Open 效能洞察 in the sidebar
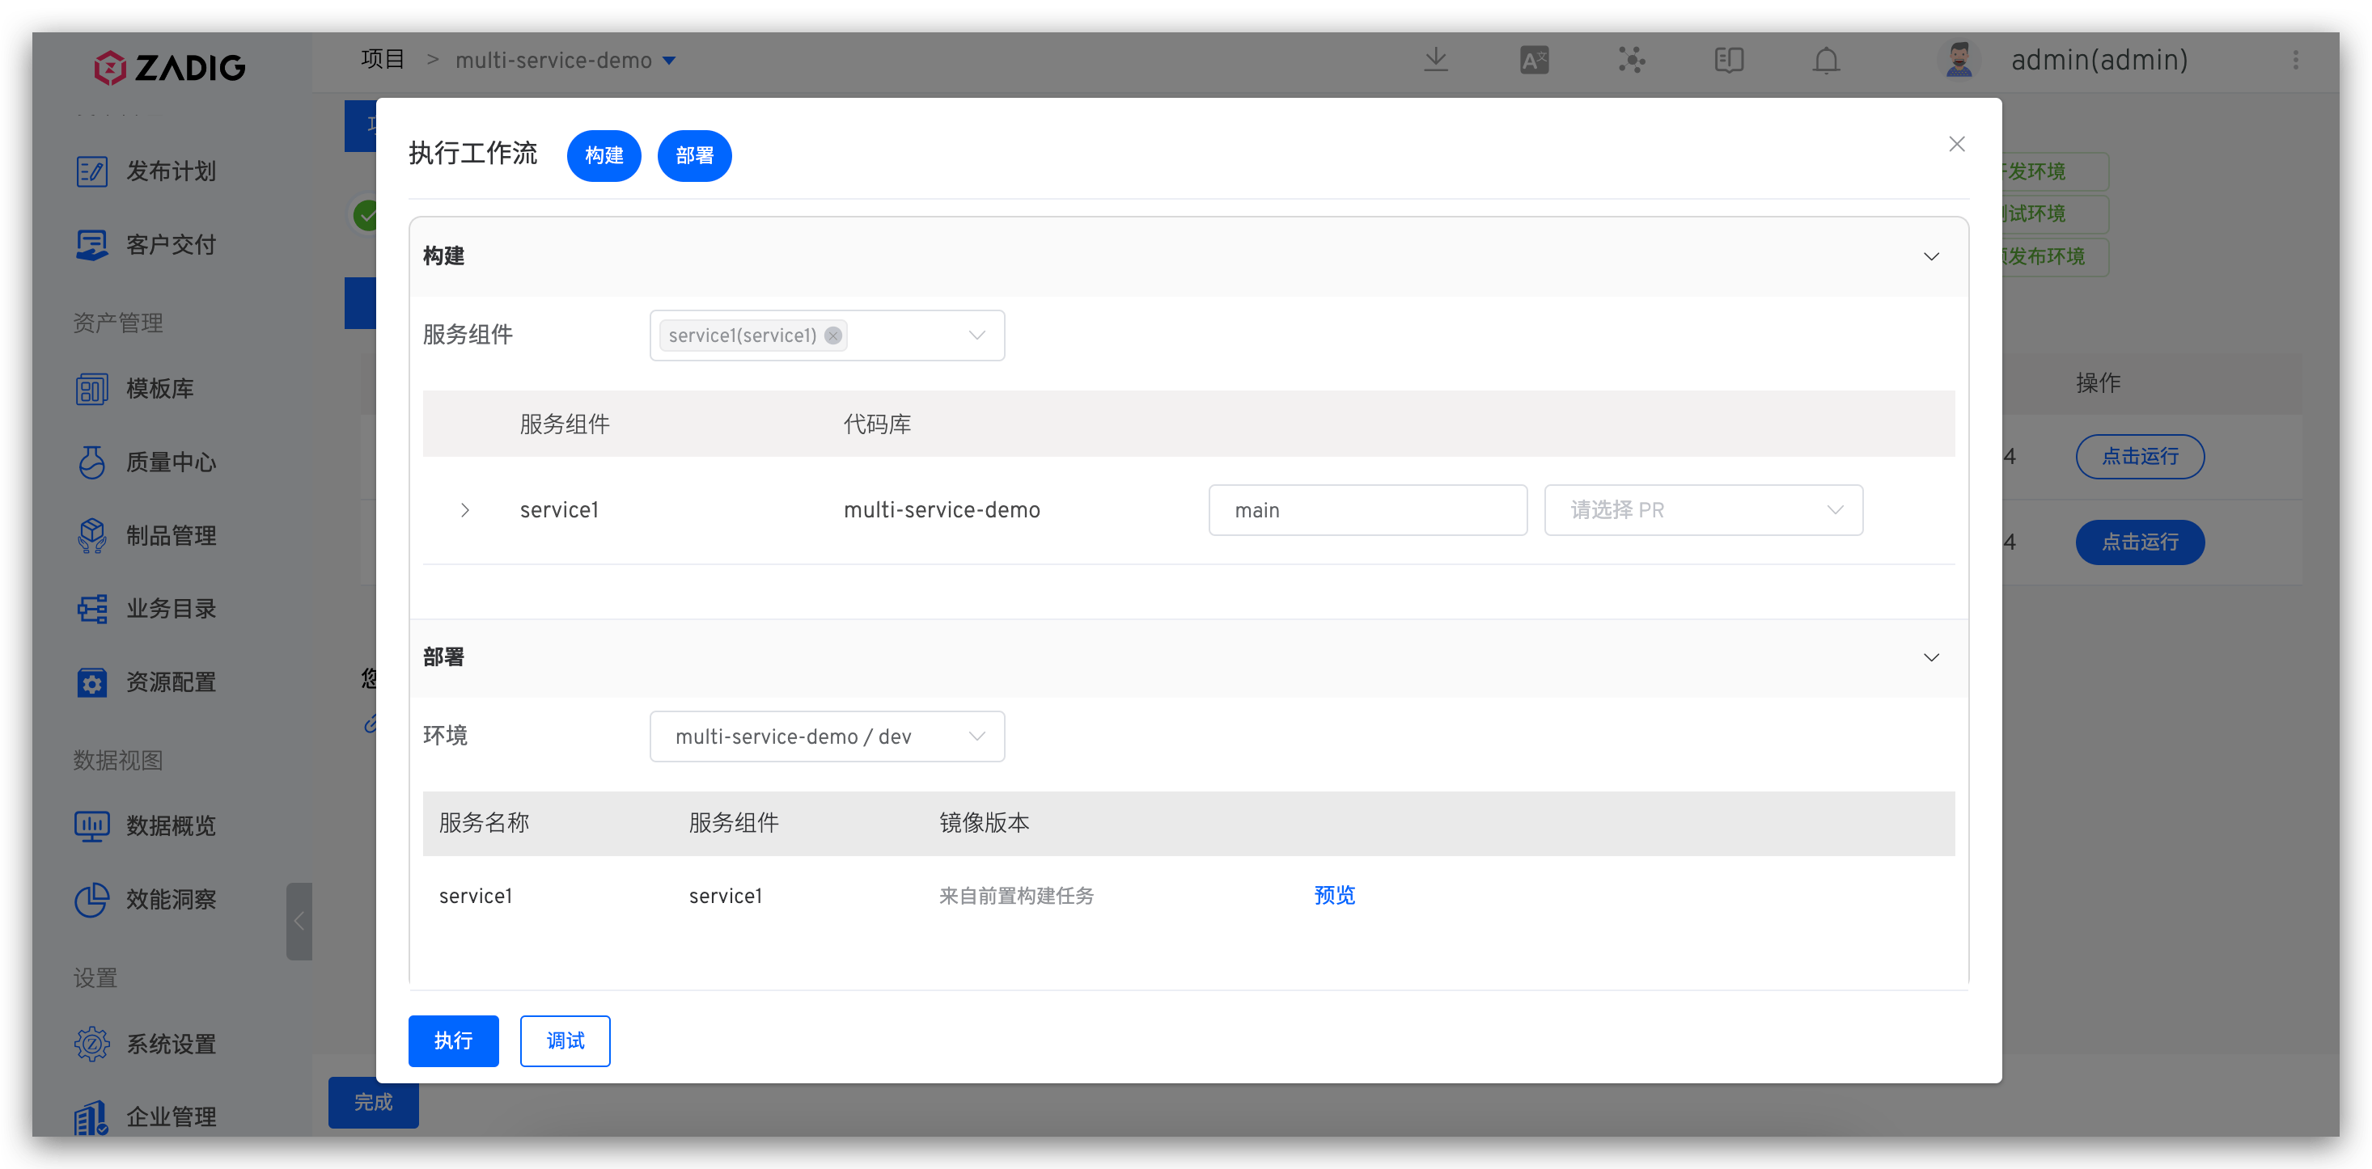This screenshot has width=2372, height=1169. click(171, 899)
